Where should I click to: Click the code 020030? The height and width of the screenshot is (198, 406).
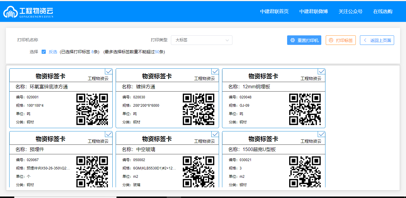pos(139,97)
